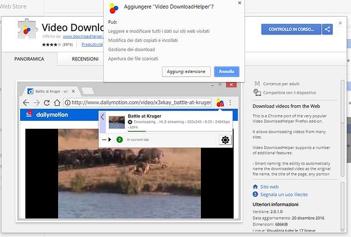Close the extension detail overlay
Viewport: 351px width, 237px height.
click(340, 23)
